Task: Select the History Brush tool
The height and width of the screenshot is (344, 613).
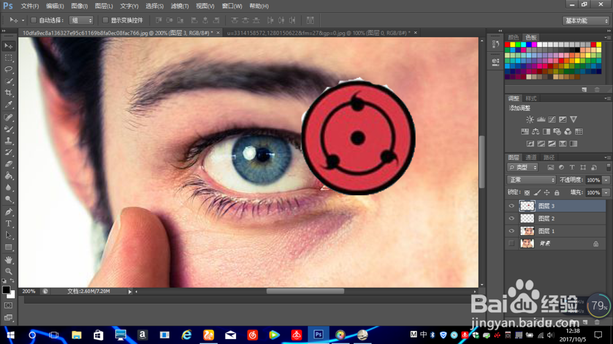Action: [x=9, y=152]
